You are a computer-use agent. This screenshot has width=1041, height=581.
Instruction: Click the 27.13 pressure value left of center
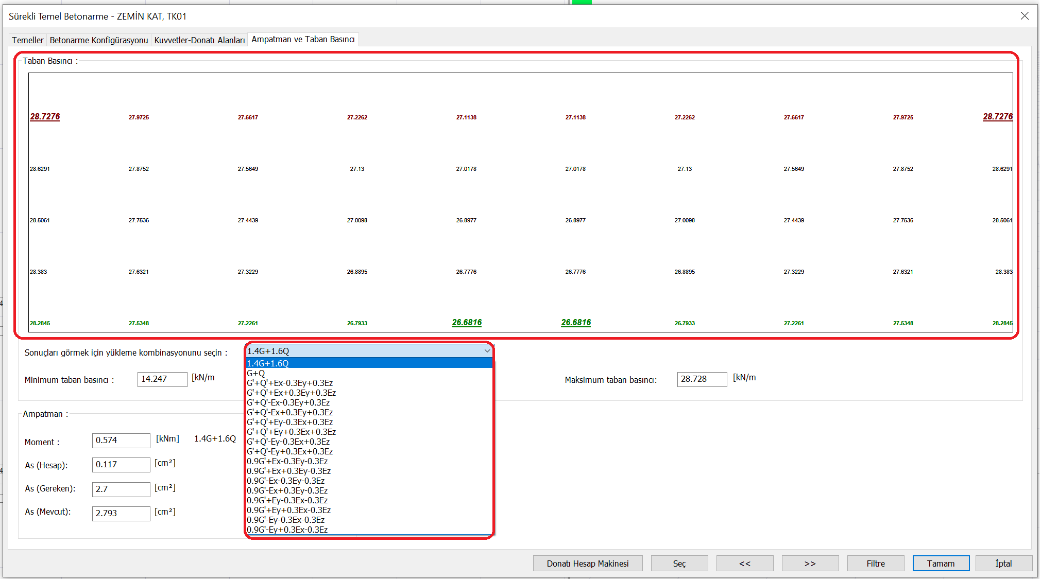click(x=357, y=169)
